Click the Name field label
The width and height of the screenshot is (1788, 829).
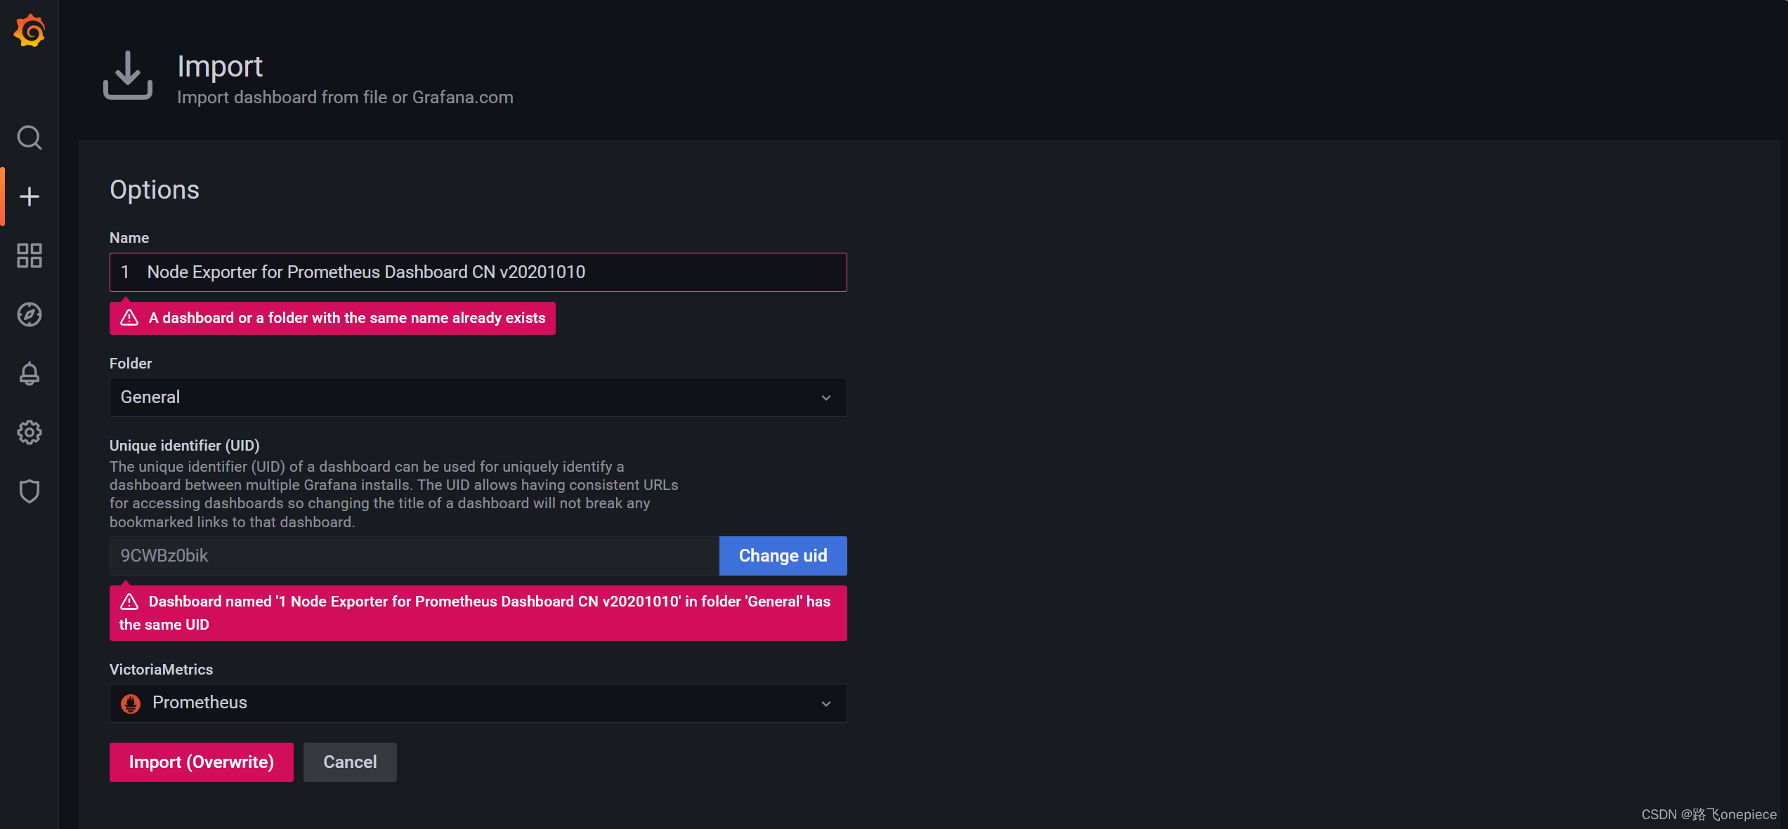129,238
